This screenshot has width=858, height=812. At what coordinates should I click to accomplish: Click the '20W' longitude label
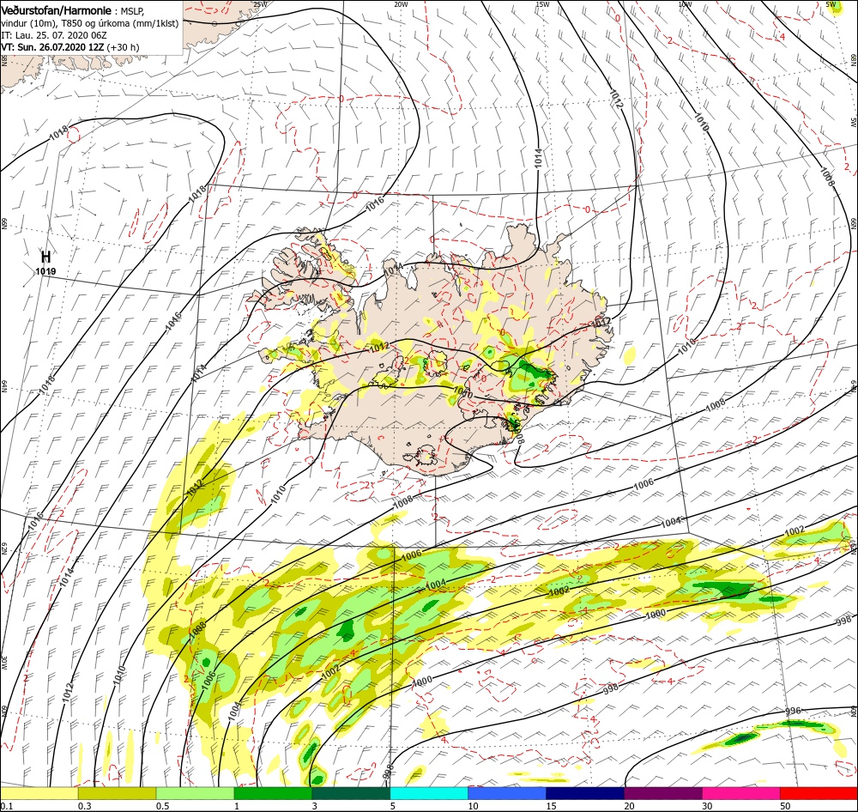[x=401, y=4]
